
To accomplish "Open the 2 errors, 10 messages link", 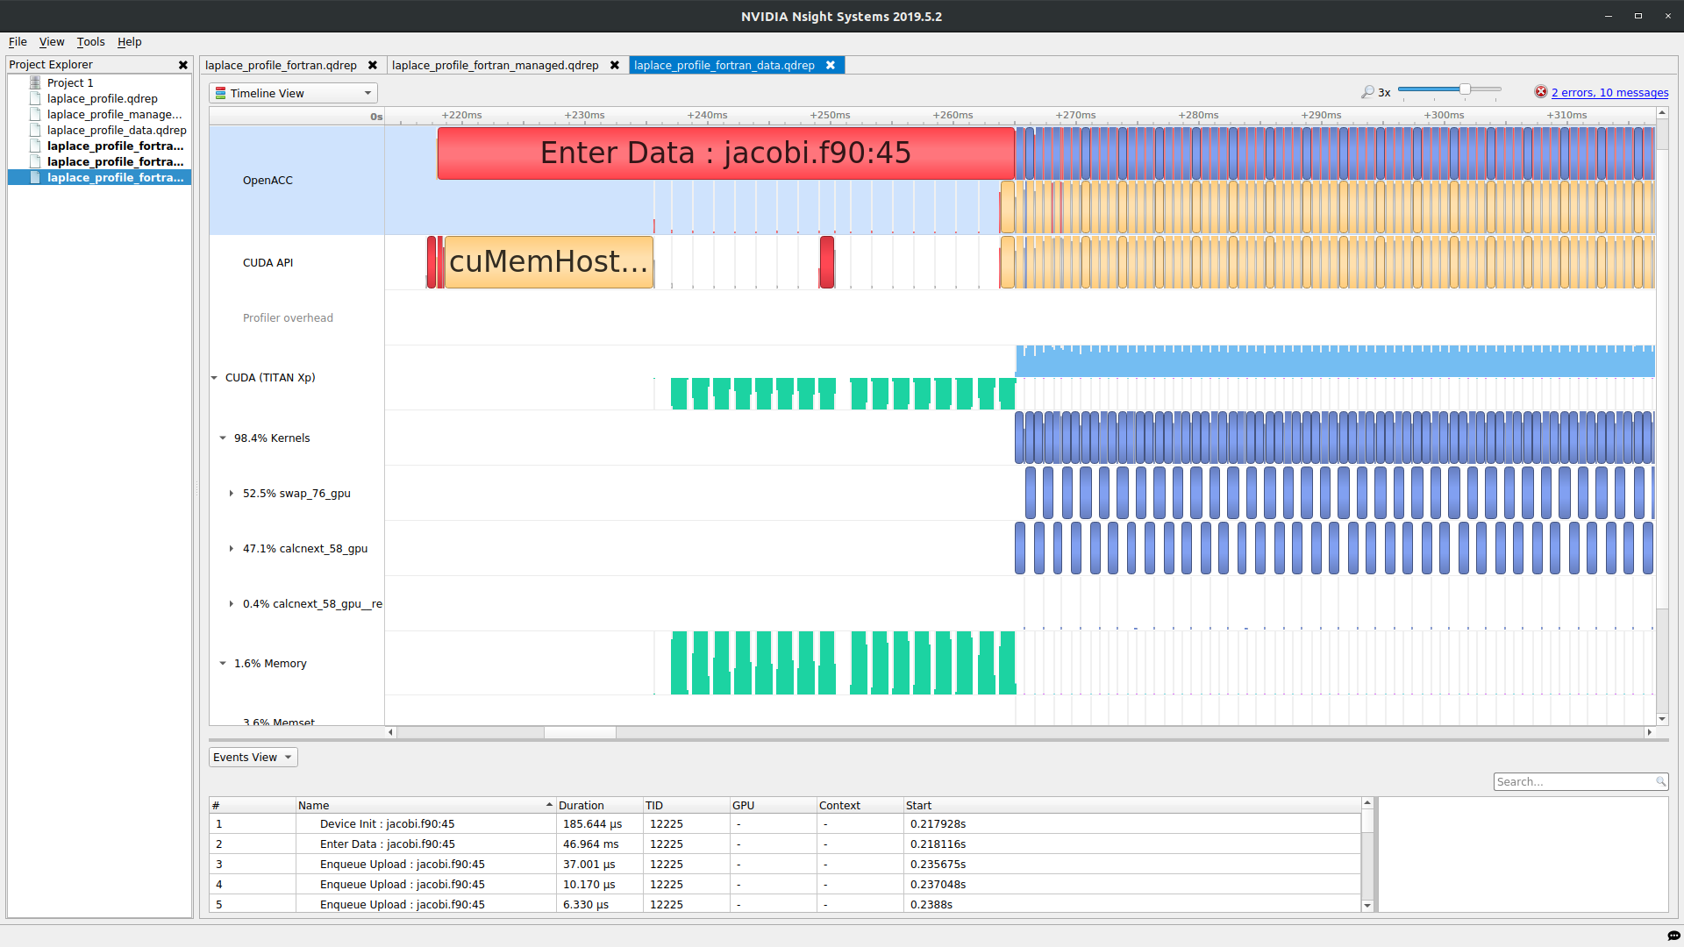I will [x=1609, y=92].
